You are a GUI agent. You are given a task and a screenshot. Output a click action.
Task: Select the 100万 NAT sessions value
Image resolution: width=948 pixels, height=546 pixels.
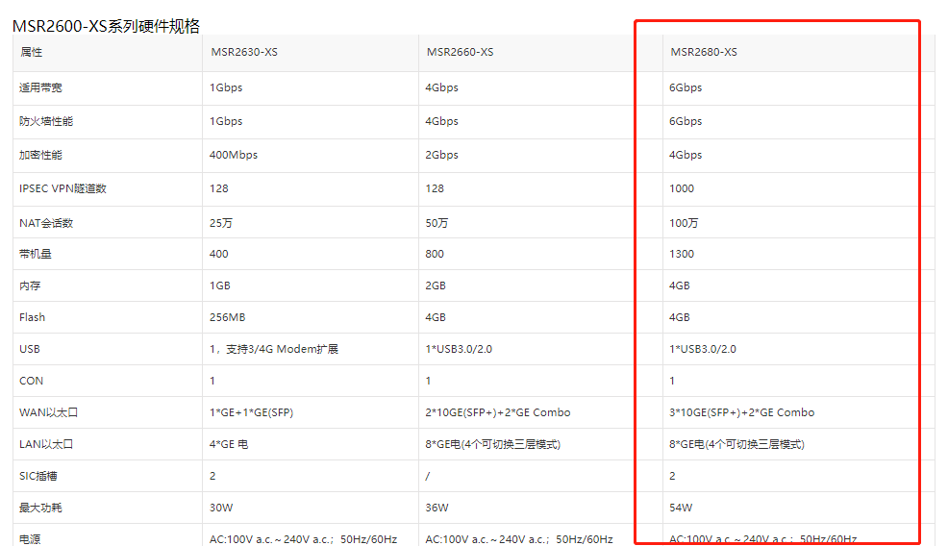684,223
